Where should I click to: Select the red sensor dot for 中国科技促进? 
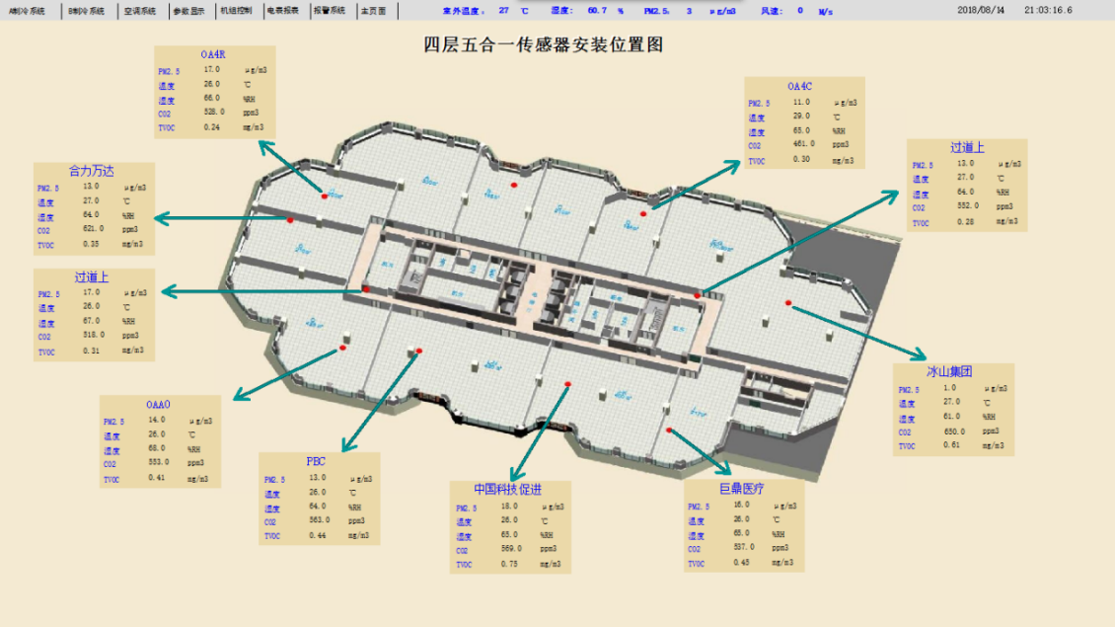567,383
